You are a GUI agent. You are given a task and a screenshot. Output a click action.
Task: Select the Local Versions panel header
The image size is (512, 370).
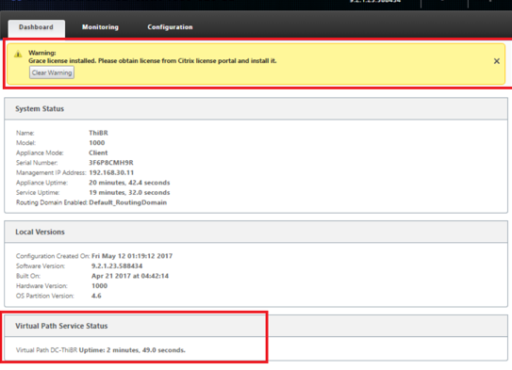256,233
